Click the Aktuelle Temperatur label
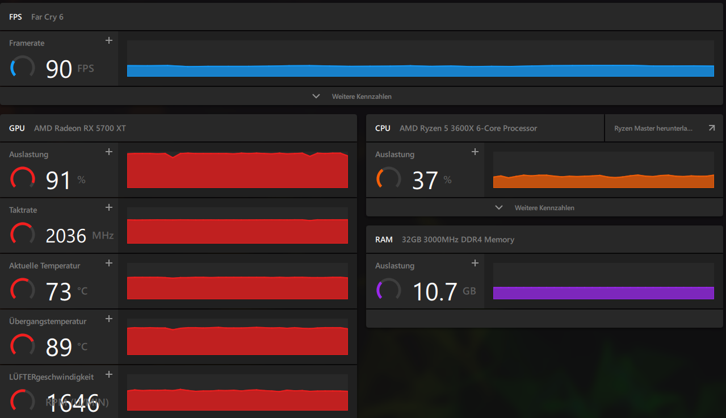The image size is (726, 418). point(45,266)
